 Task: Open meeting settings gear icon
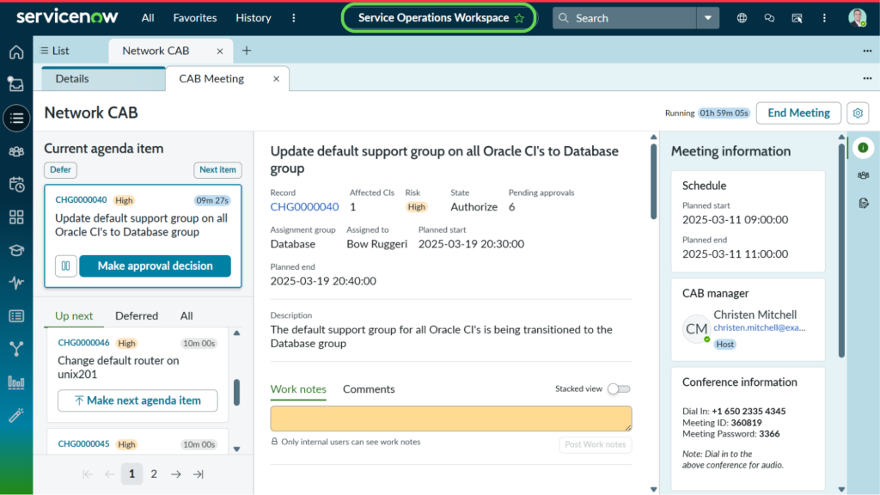[x=858, y=113]
